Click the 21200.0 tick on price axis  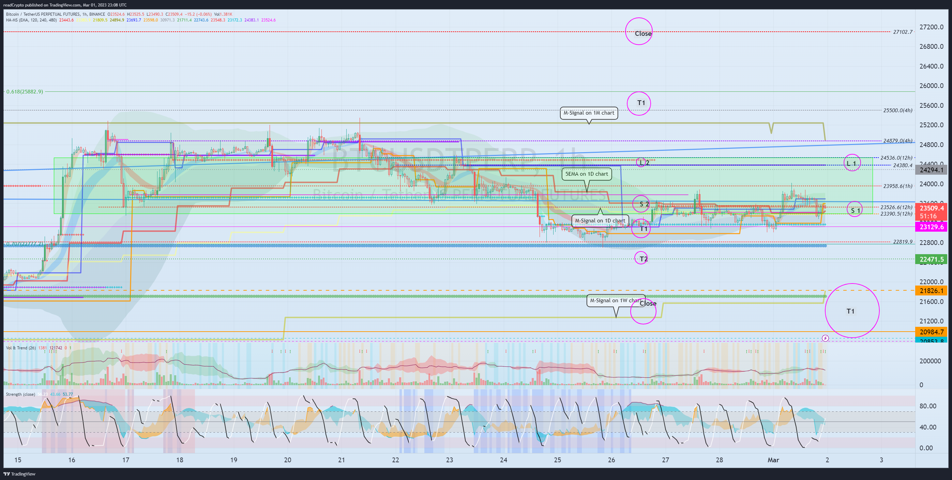coord(931,321)
